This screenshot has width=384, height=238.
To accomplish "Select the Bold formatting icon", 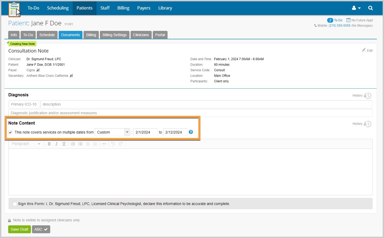I will pyautogui.click(x=49, y=144).
